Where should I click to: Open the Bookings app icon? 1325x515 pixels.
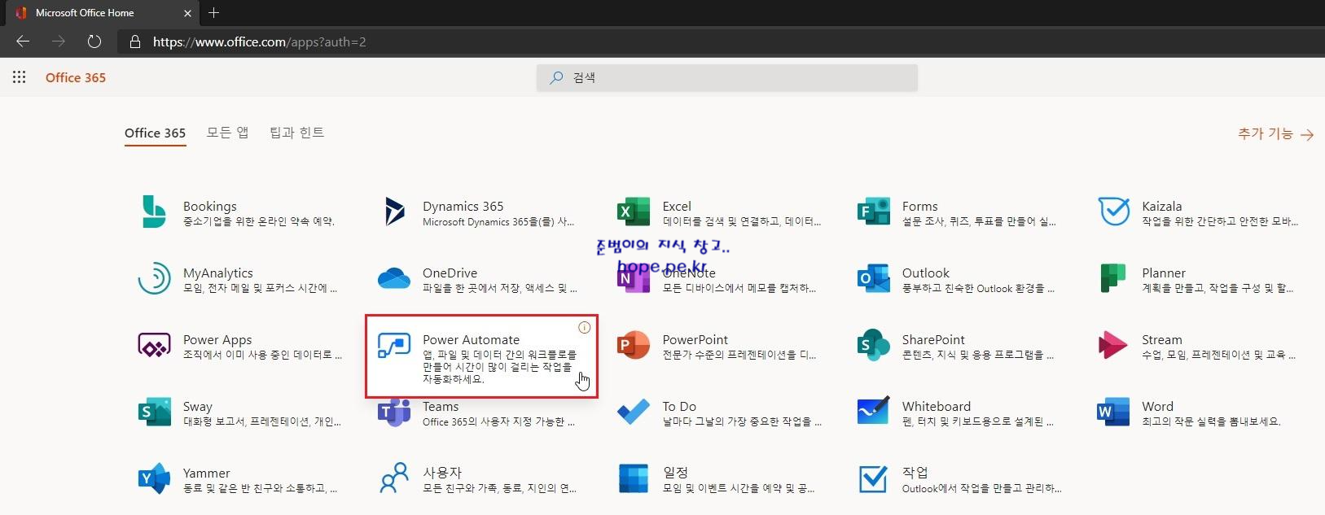point(154,212)
